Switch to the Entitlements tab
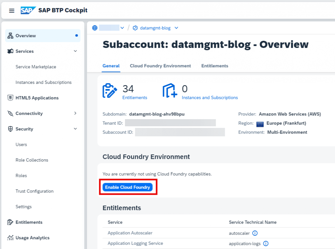 coord(215,66)
